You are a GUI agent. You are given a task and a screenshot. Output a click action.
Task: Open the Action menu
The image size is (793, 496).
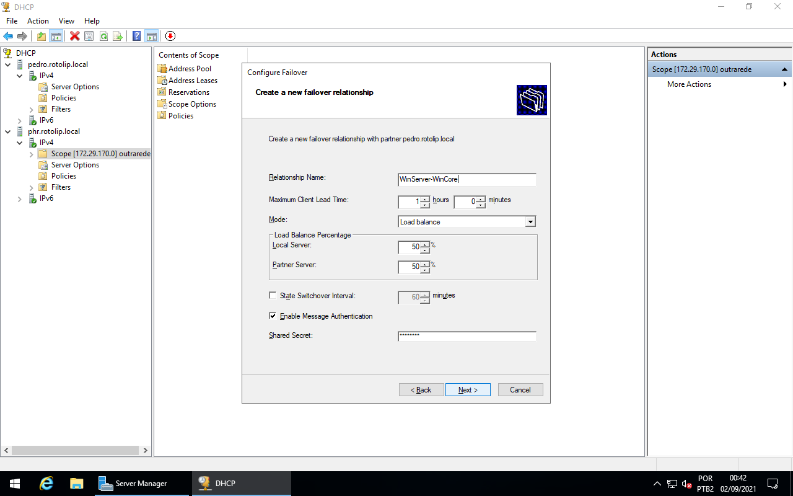click(38, 20)
